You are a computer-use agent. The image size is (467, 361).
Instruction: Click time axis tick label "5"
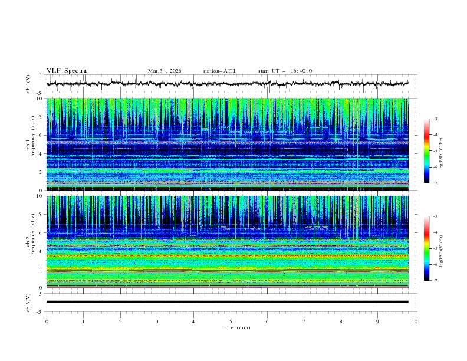[231, 321]
